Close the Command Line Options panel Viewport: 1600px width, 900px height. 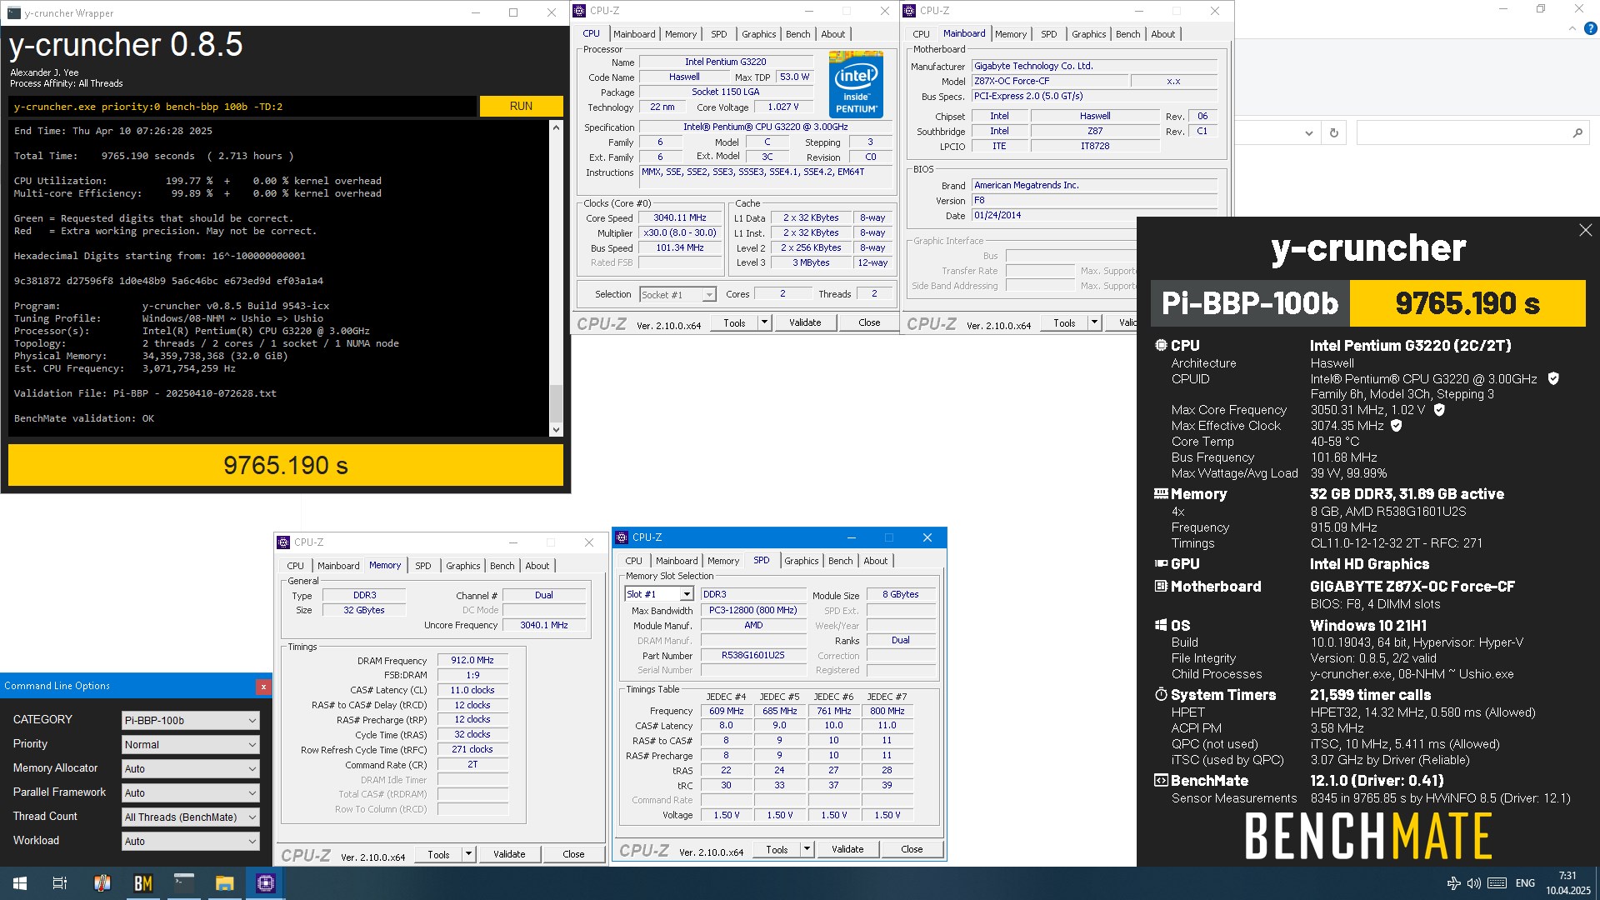263,687
